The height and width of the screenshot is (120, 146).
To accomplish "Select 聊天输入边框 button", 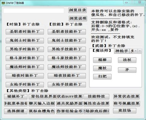I will tap(42, 103).
